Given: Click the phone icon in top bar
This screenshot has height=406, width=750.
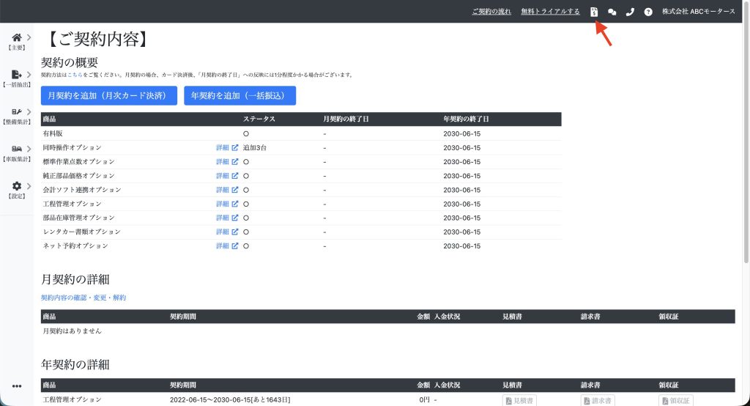Looking at the screenshot, I should pos(630,12).
